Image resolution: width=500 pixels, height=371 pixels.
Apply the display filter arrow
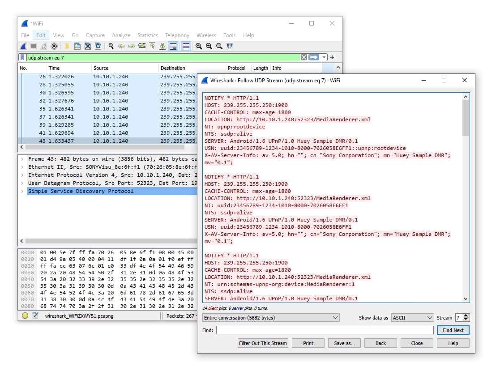click(x=314, y=57)
